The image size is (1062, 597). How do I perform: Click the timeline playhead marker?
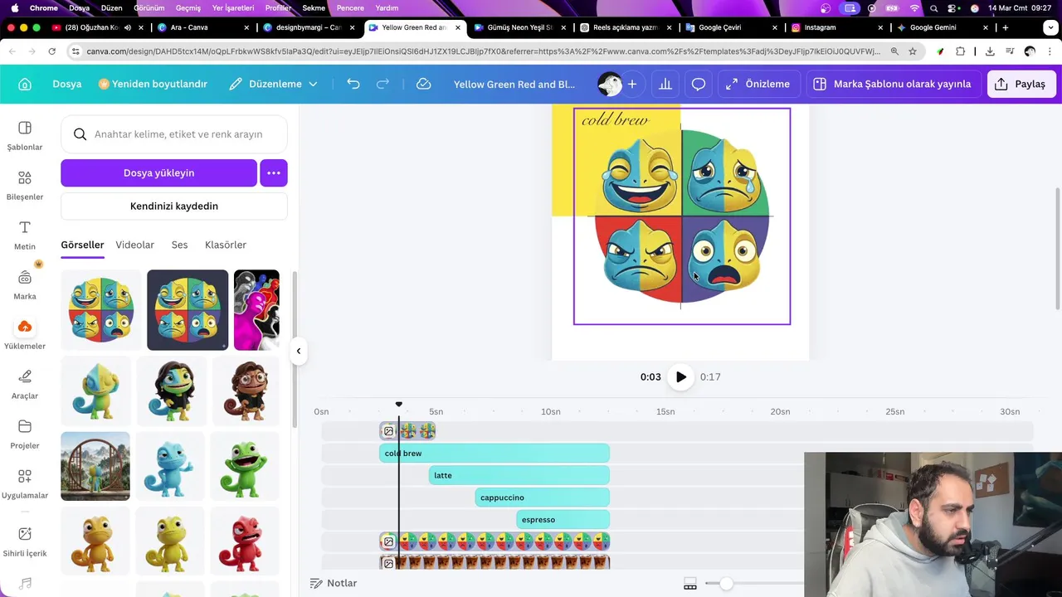tap(399, 405)
